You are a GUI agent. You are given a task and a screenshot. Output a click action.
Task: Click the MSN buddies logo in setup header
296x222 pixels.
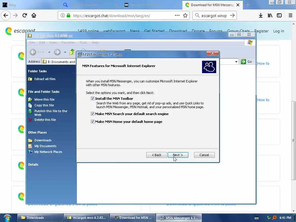click(x=209, y=67)
